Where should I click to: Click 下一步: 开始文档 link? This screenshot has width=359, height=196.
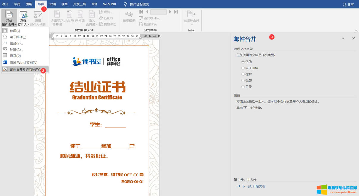[x=253, y=186]
